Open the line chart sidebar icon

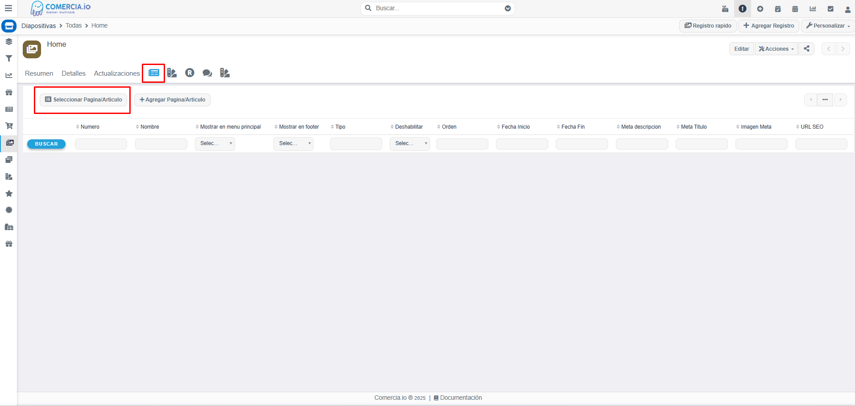tap(9, 75)
